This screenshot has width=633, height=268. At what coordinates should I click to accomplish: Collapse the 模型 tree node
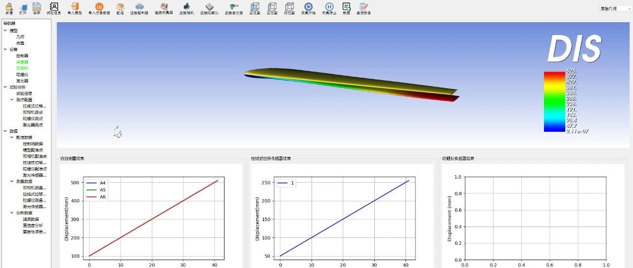pos(5,31)
